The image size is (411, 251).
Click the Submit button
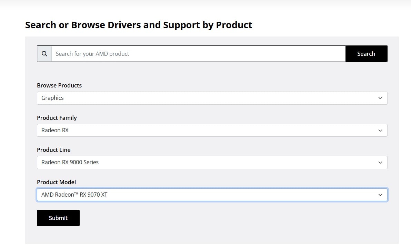(58, 218)
